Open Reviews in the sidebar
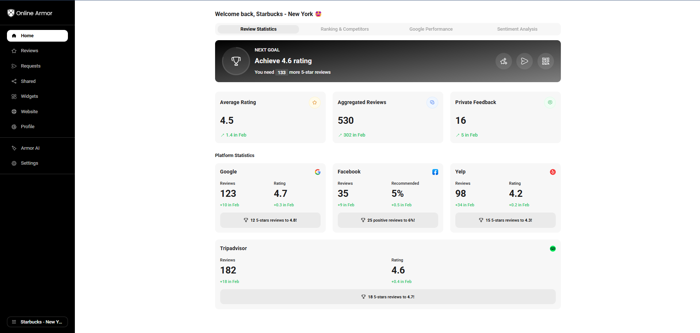Screen dimensions: 700x333 [x=29, y=51]
